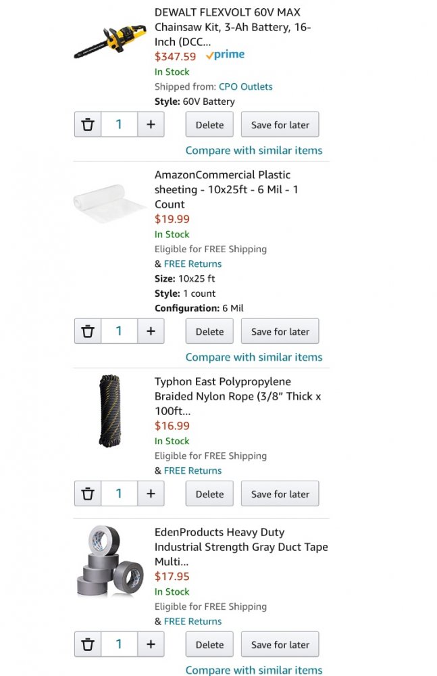Compare plastic sheeting with similar items
This screenshot has height=676, width=437.
click(x=254, y=357)
